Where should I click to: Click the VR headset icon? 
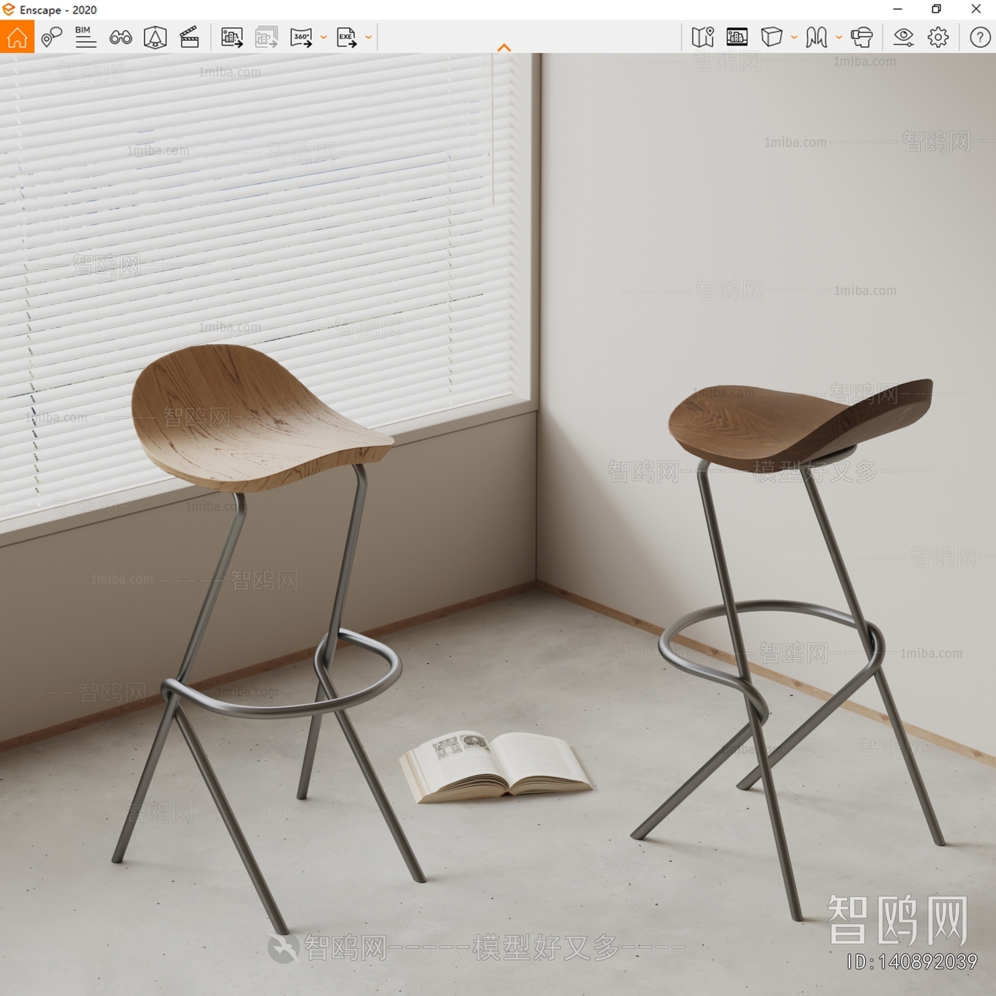[864, 38]
